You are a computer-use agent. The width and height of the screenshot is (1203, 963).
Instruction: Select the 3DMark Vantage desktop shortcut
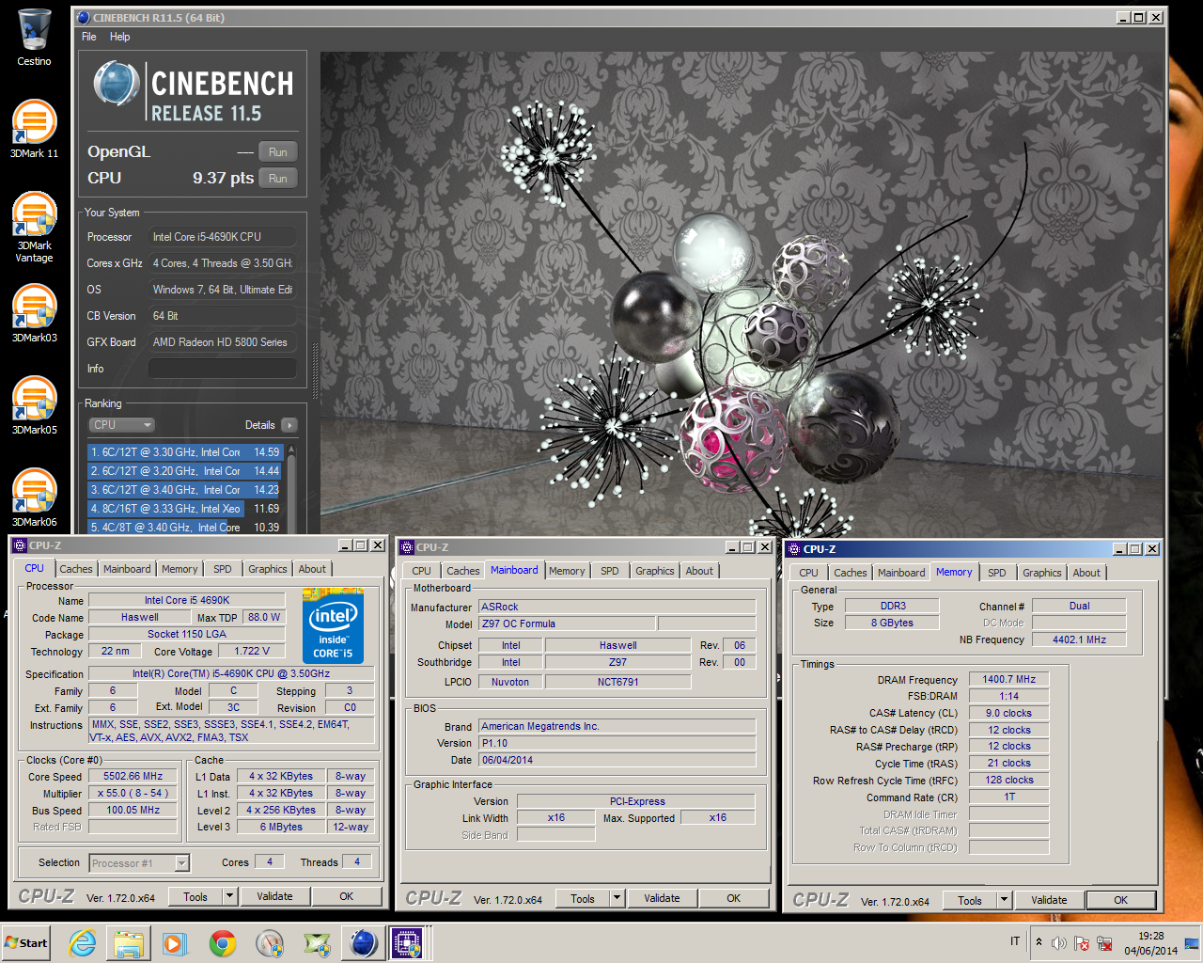(x=34, y=228)
